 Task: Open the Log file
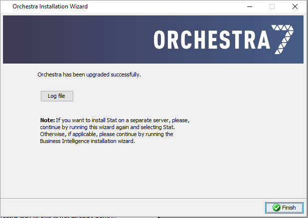point(57,96)
